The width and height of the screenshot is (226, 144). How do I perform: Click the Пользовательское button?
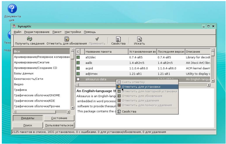click(x=59, y=125)
